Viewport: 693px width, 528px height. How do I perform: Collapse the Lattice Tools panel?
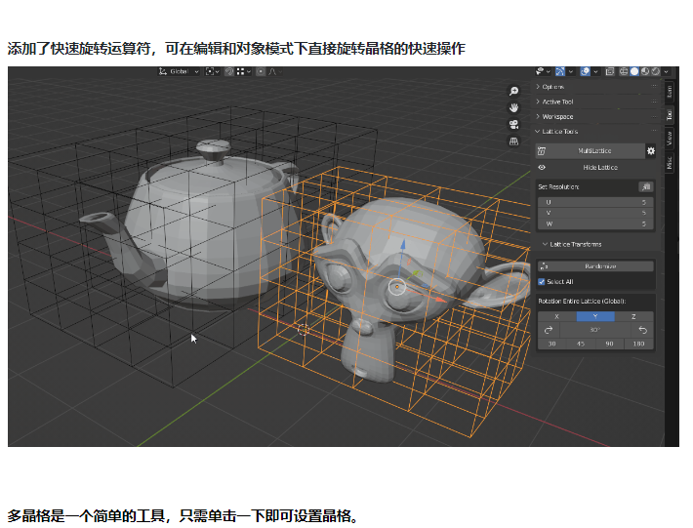click(538, 131)
